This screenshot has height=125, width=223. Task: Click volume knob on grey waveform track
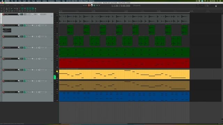(18, 14)
